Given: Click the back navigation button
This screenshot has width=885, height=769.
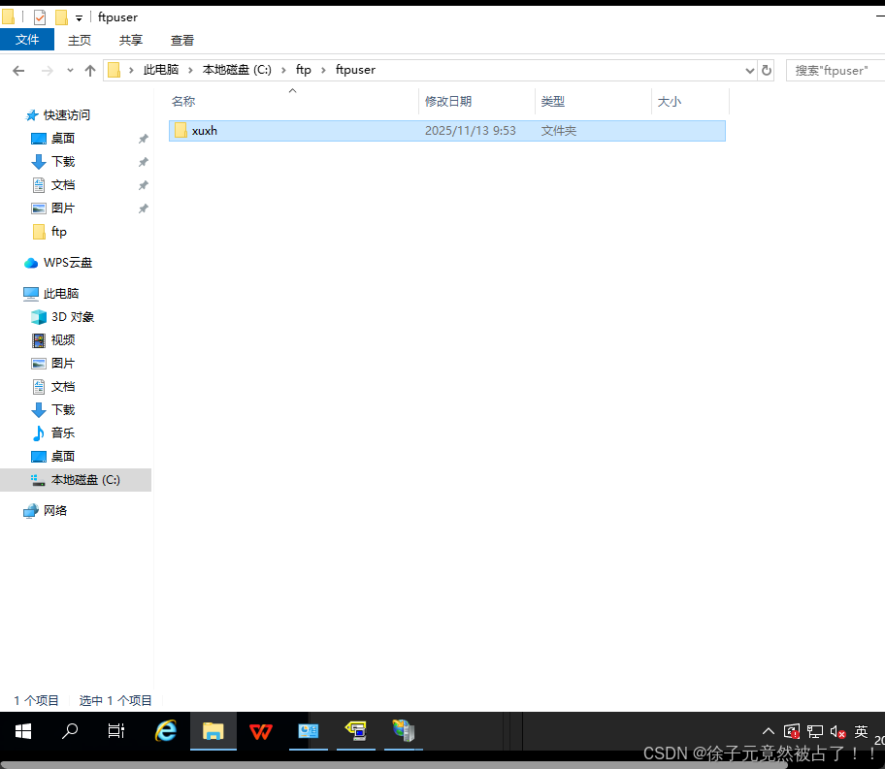Looking at the screenshot, I should pyautogui.click(x=18, y=69).
